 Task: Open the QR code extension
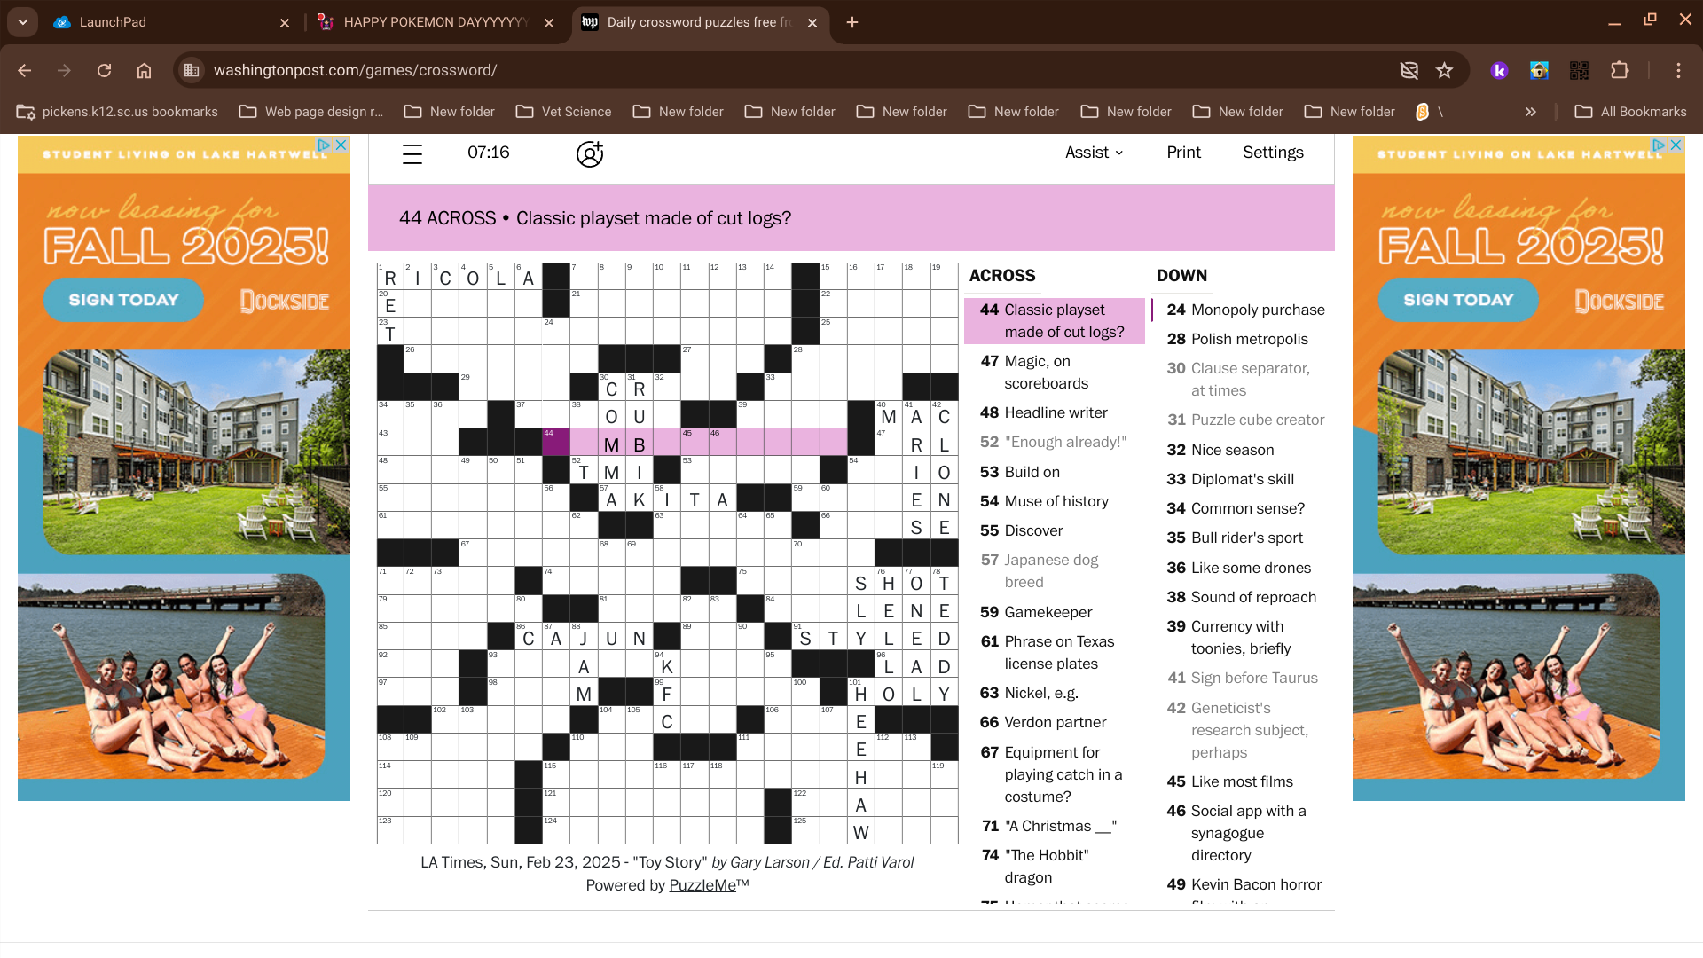point(1579,70)
